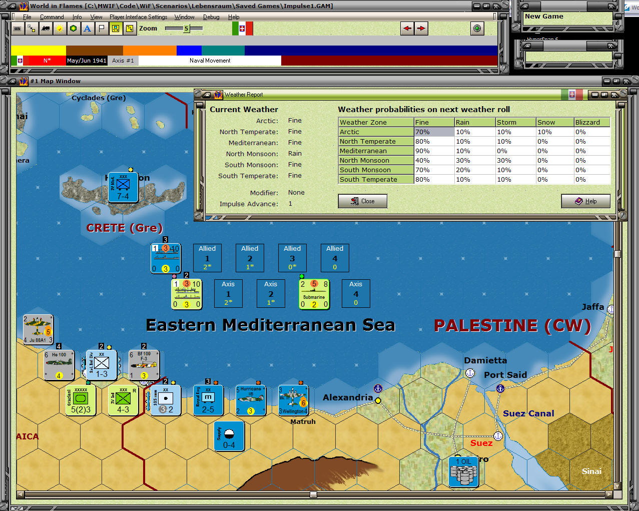This screenshot has width=639, height=511.
Task: Open the Help menu in menu bar
Action: 234,17
